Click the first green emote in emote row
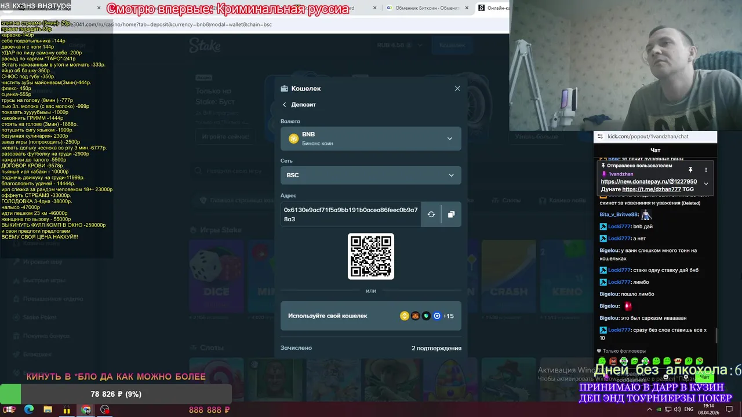 click(x=602, y=361)
